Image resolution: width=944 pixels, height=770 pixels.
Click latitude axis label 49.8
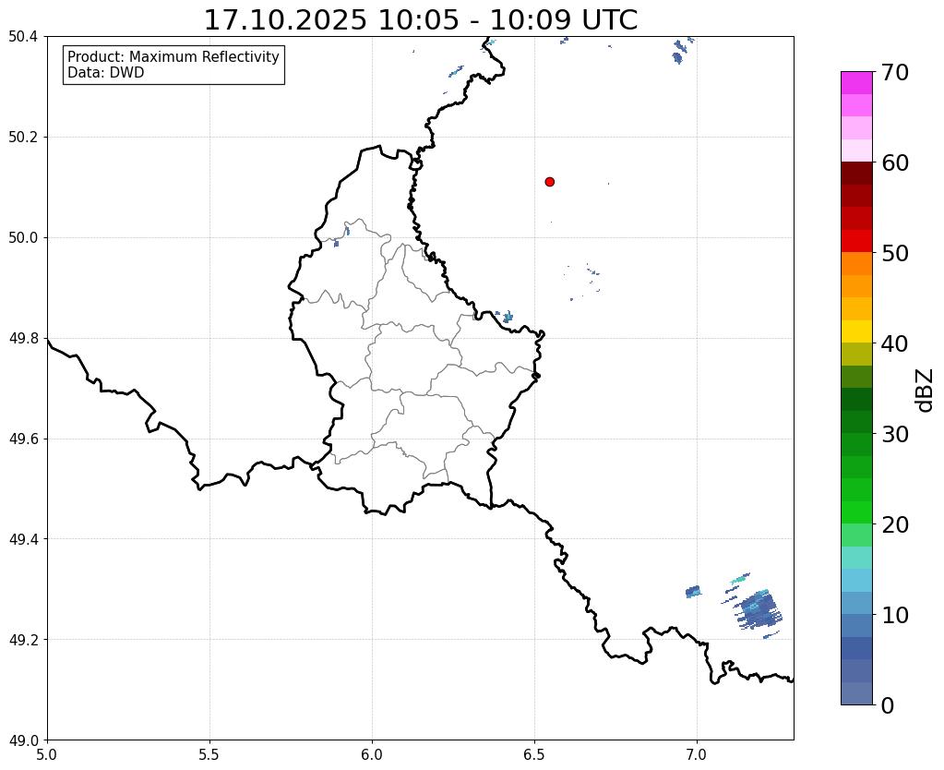click(23, 339)
